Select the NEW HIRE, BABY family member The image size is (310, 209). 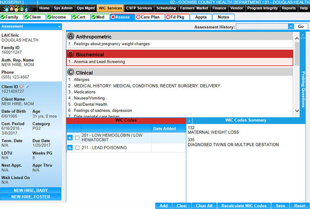point(31,191)
